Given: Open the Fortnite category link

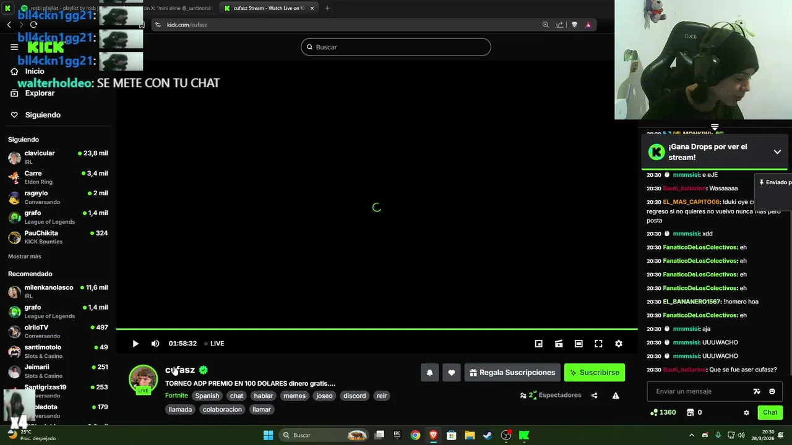Looking at the screenshot, I should [176, 396].
